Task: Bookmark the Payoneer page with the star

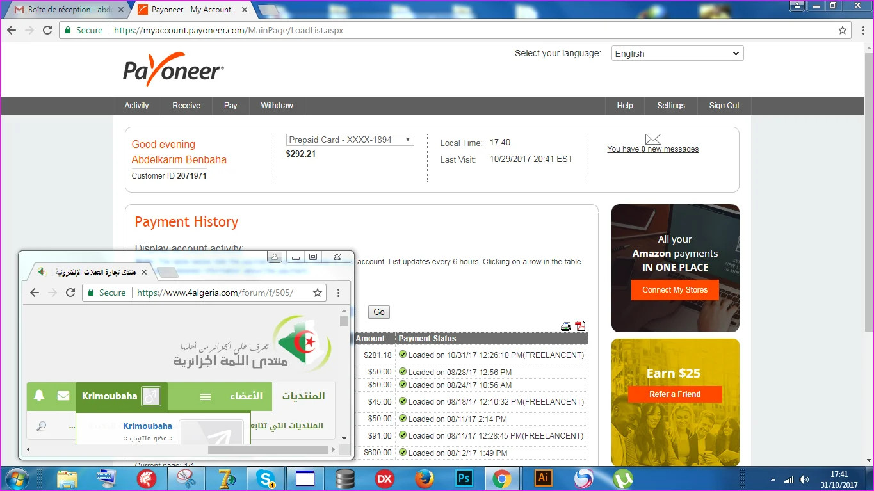Action: [843, 30]
